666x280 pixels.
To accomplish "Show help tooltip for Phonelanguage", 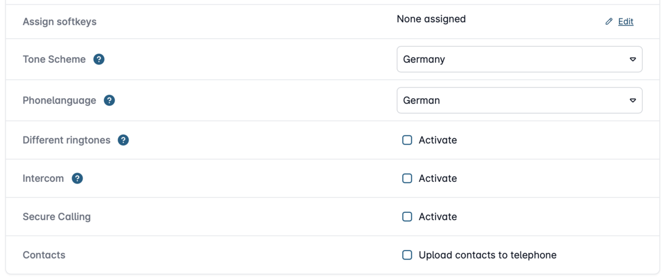I will tap(109, 100).
